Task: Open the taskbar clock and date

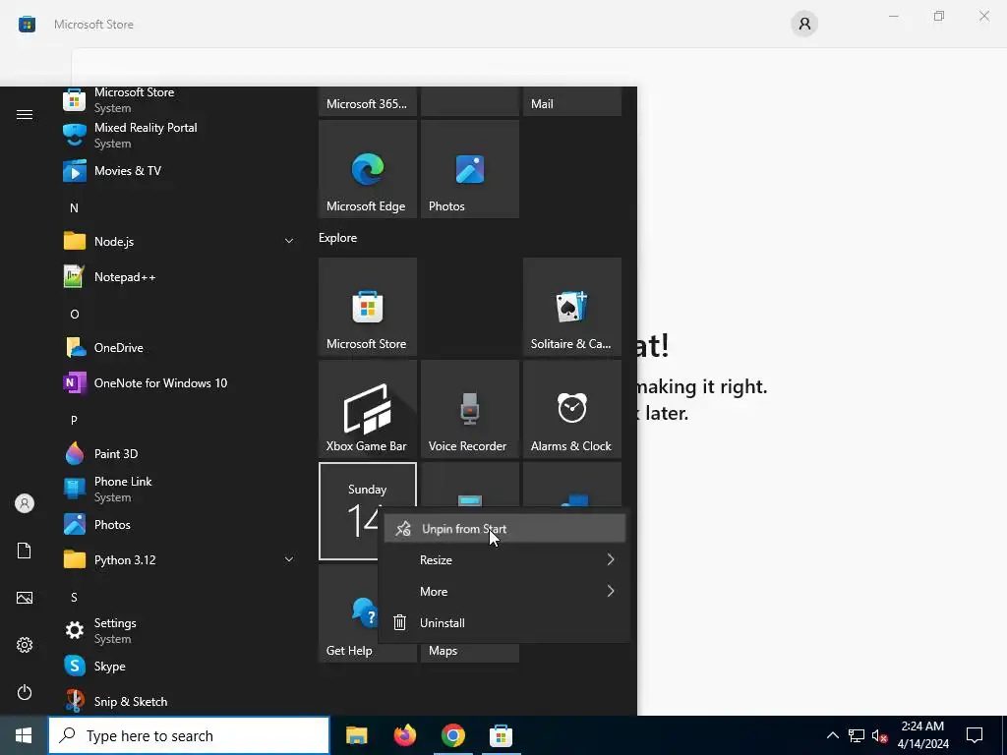Action: 922,735
